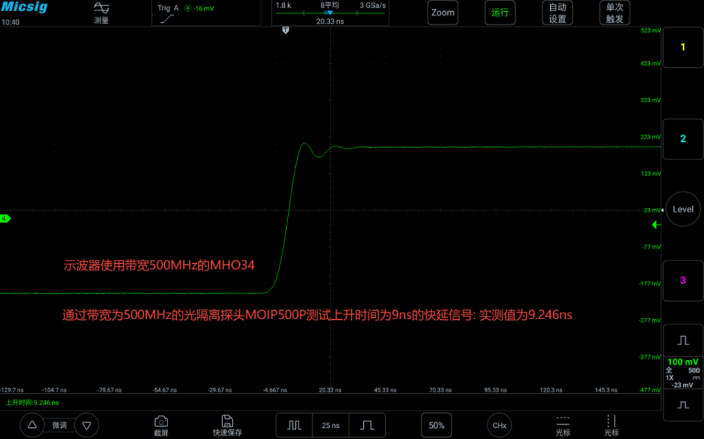
Task: Toggle channel 3 display
Action: (x=683, y=280)
